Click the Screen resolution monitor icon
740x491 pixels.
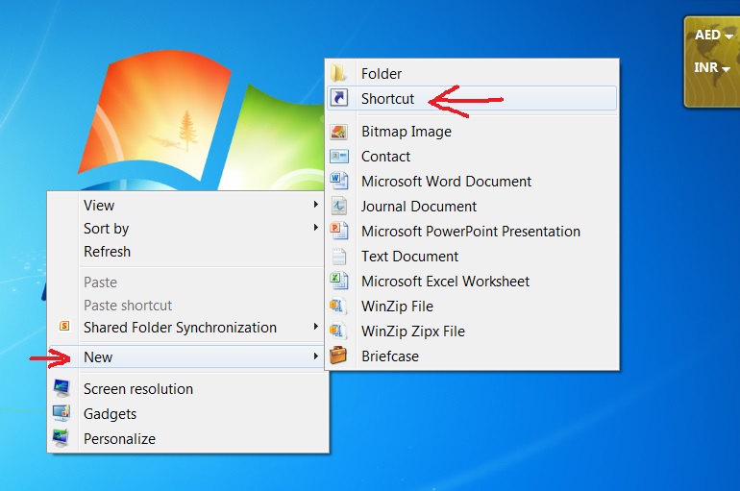pos(62,388)
